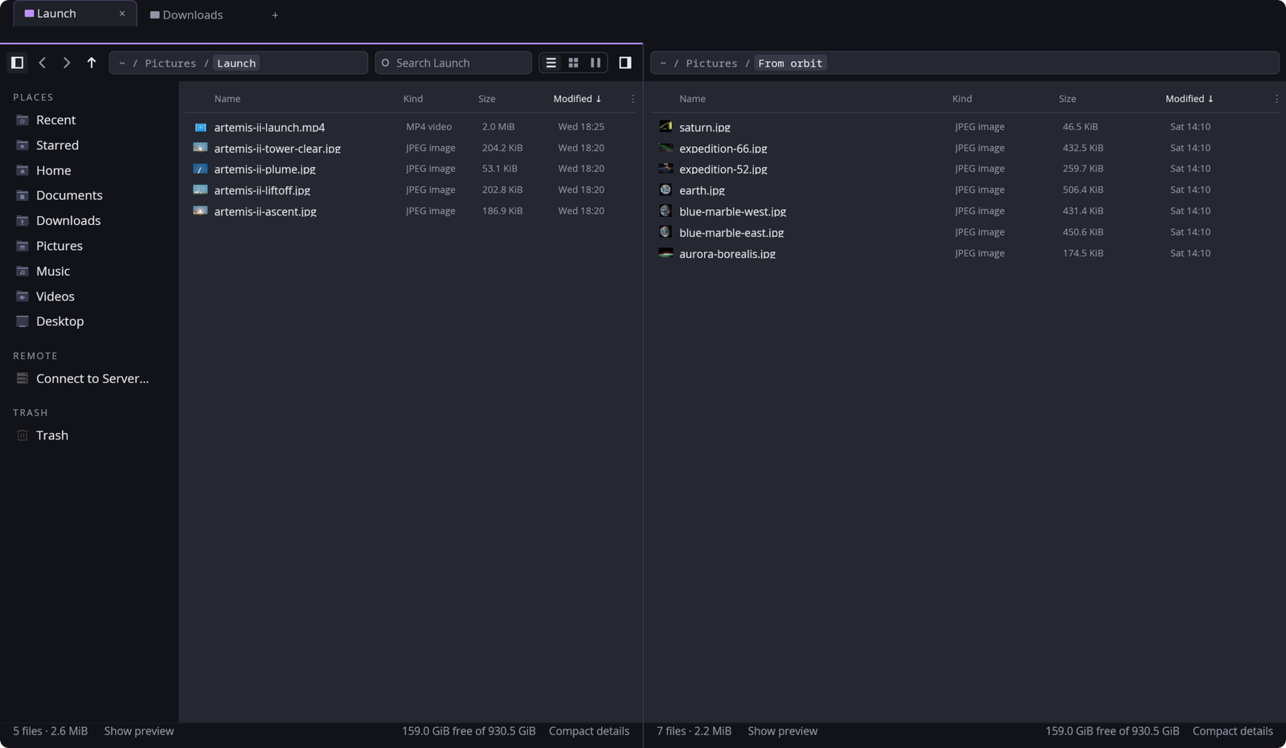Go back with the left chevron
This screenshot has height=748, width=1286.
coord(43,63)
